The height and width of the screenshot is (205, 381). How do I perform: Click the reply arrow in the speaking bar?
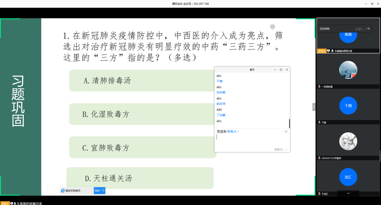pos(368,29)
